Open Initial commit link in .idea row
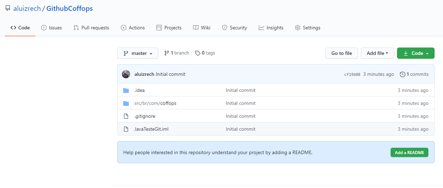 240,90
